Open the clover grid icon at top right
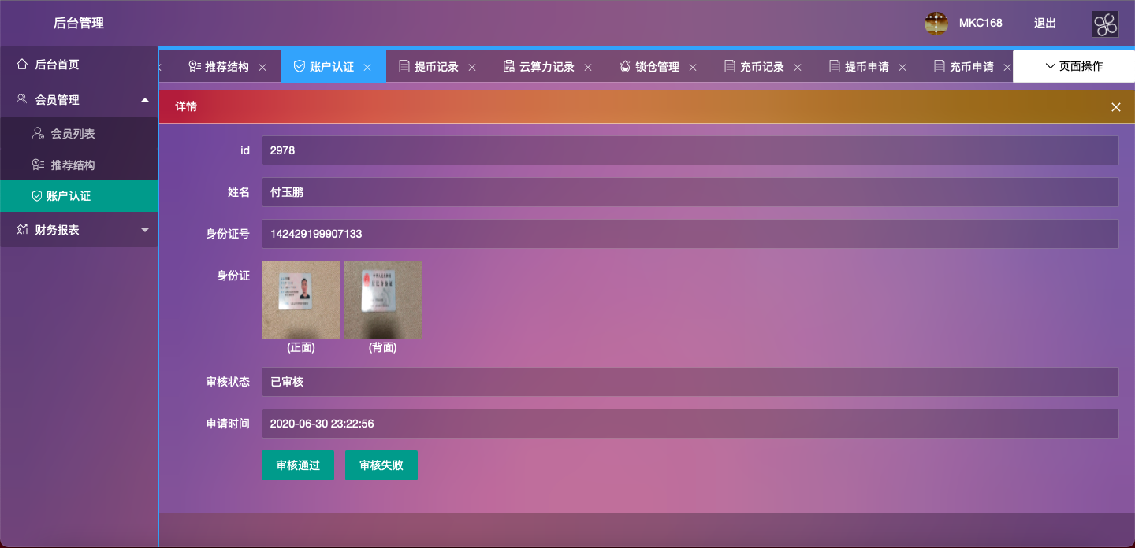The image size is (1135, 548). pos(1104,24)
